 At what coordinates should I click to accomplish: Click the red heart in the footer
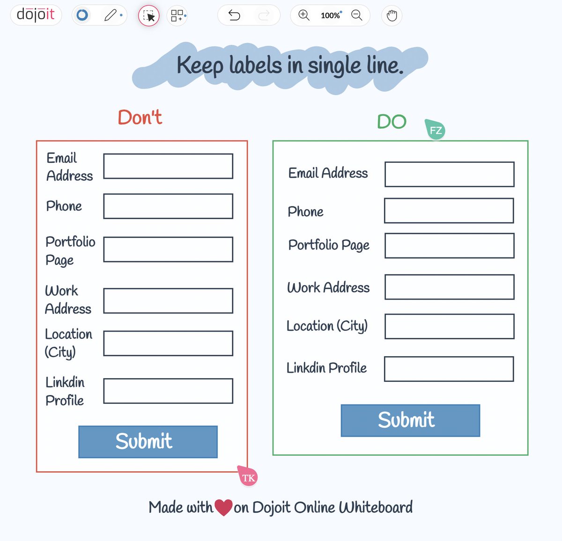coord(223,507)
